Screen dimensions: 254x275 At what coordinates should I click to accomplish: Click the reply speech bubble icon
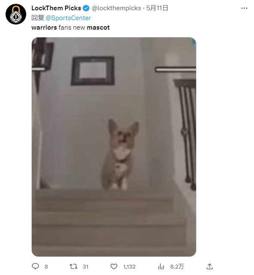click(x=35, y=266)
